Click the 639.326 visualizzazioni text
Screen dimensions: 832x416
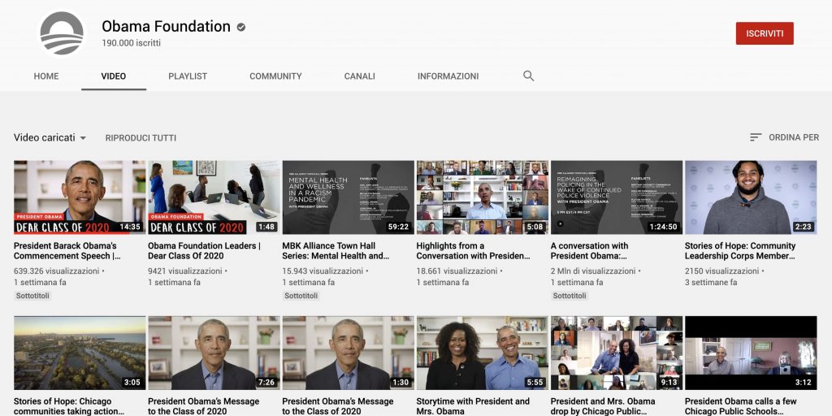(x=57, y=271)
